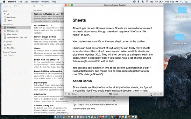Click the Last 7 Days clock icon

(5, 17)
